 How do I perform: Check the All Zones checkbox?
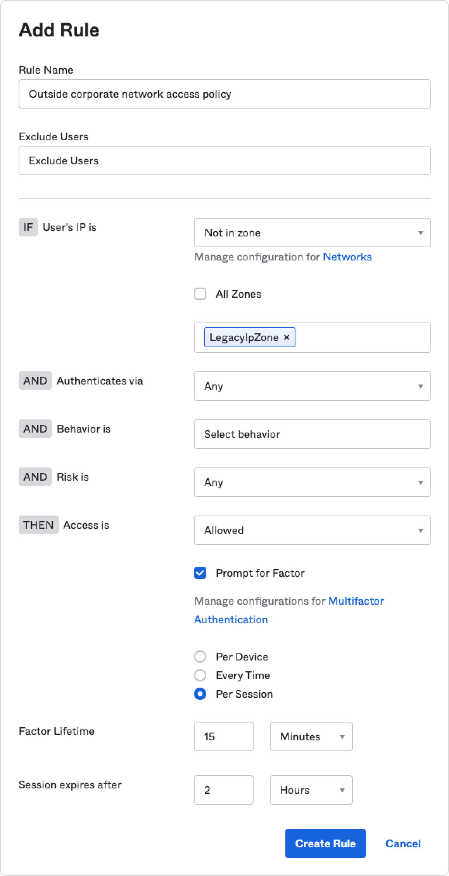[x=200, y=294]
